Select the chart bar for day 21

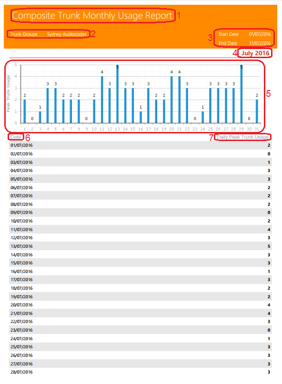click(x=180, y=100)
